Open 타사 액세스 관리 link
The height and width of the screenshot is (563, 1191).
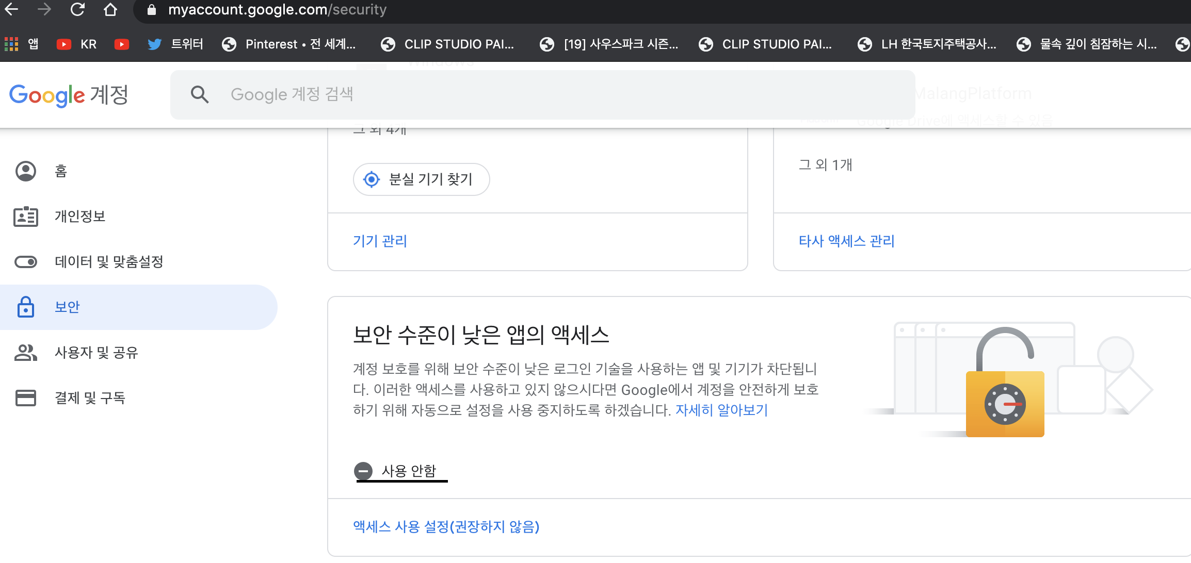click(846, 241)
